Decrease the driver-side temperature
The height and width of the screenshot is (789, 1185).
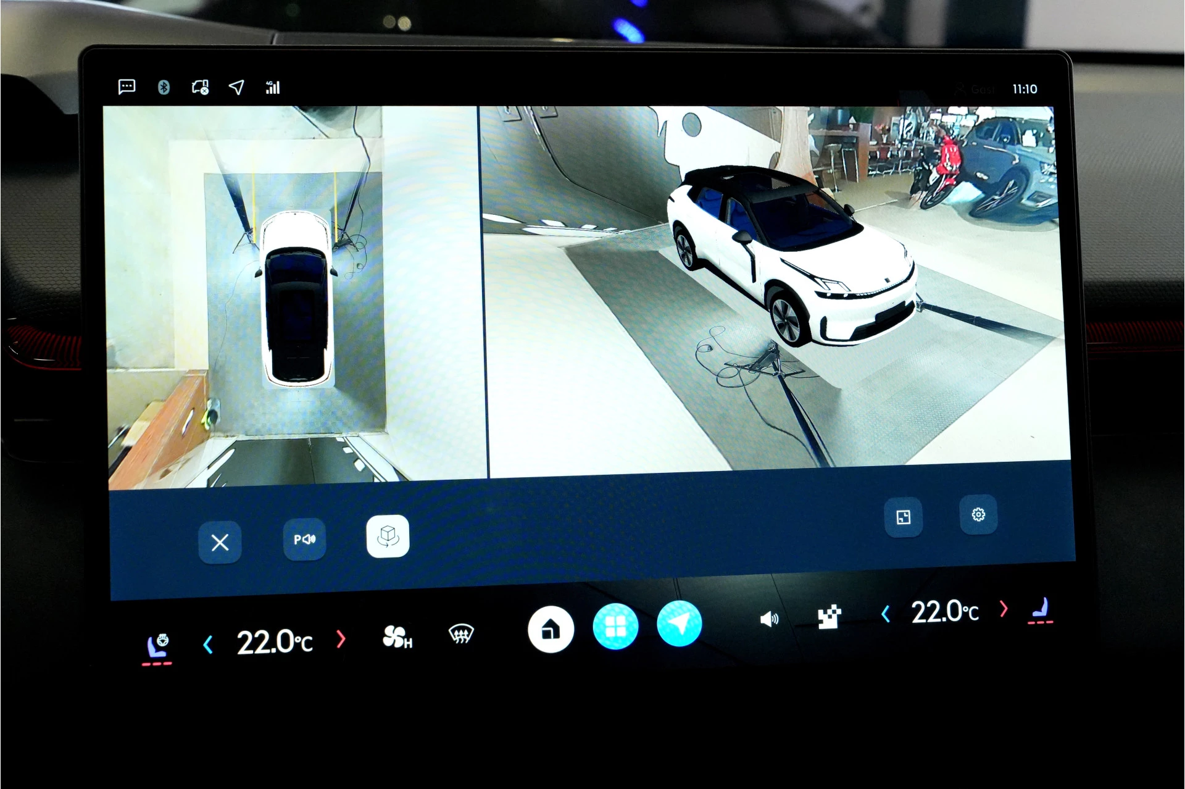[x=208, y=645]
